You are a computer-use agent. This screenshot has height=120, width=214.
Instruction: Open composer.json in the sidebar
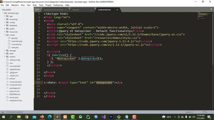tap(16, 82)
